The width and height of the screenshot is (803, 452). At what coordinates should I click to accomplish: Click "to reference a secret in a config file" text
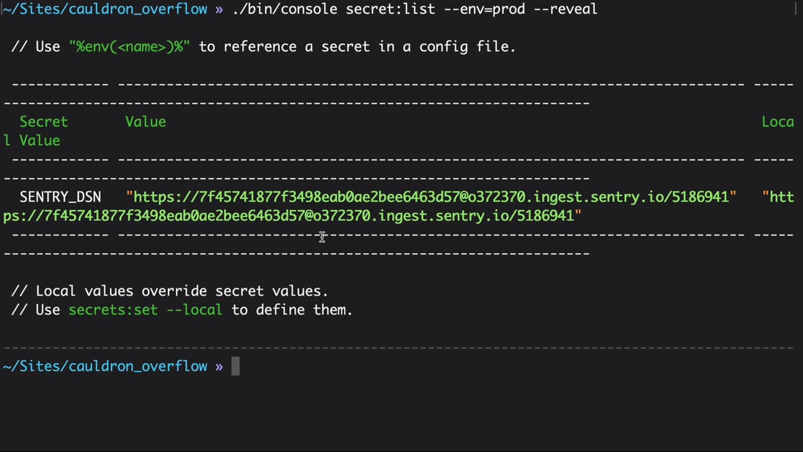pos(357,46)
